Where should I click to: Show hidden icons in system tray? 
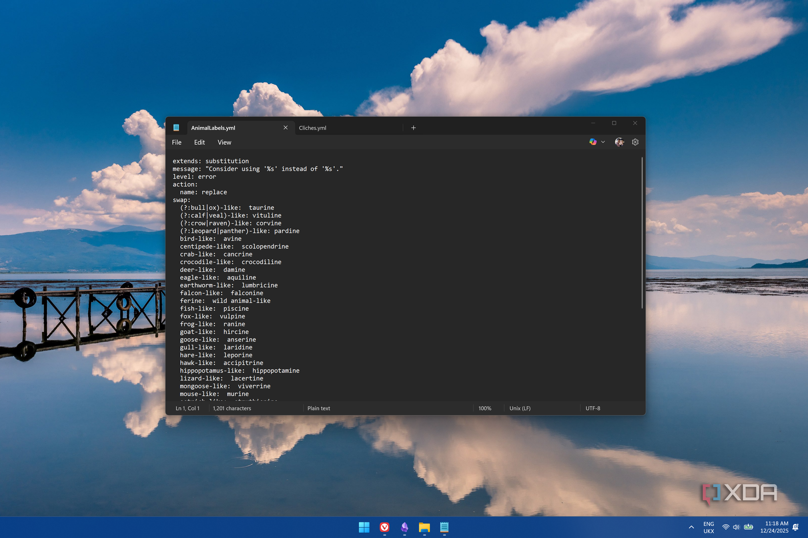pyautogui.click(x=691, y=527)
